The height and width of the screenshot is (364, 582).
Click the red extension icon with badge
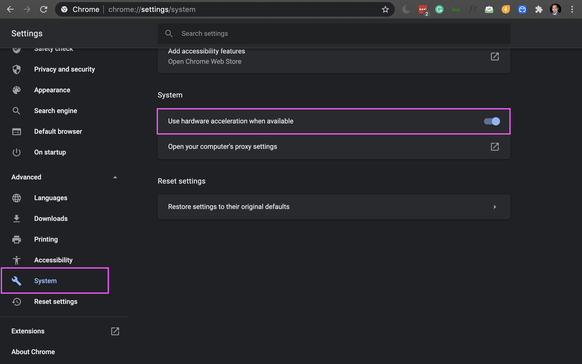coord(423,10)
